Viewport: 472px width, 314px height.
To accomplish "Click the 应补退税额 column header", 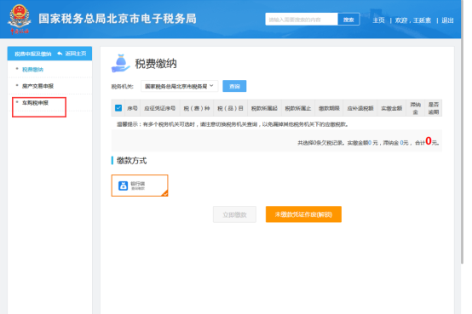I will click(x=360, y=108).
